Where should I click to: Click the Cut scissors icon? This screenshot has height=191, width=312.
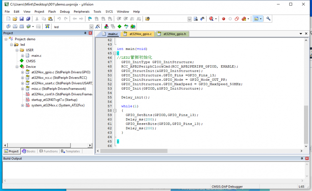[37, 19]
